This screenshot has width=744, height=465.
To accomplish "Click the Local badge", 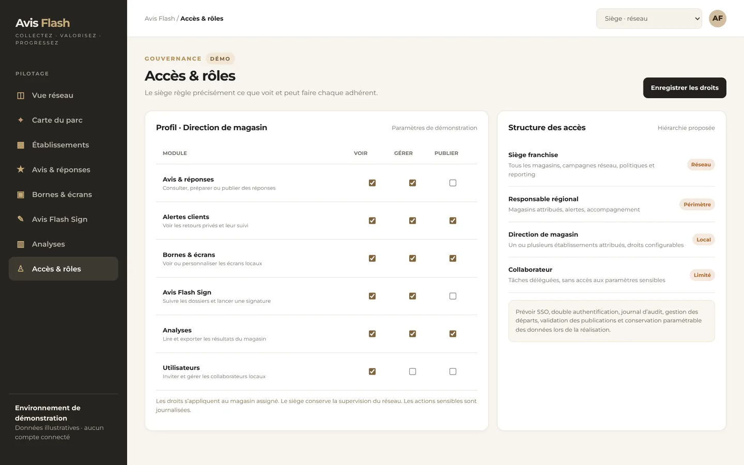I will tap(704, 240).
